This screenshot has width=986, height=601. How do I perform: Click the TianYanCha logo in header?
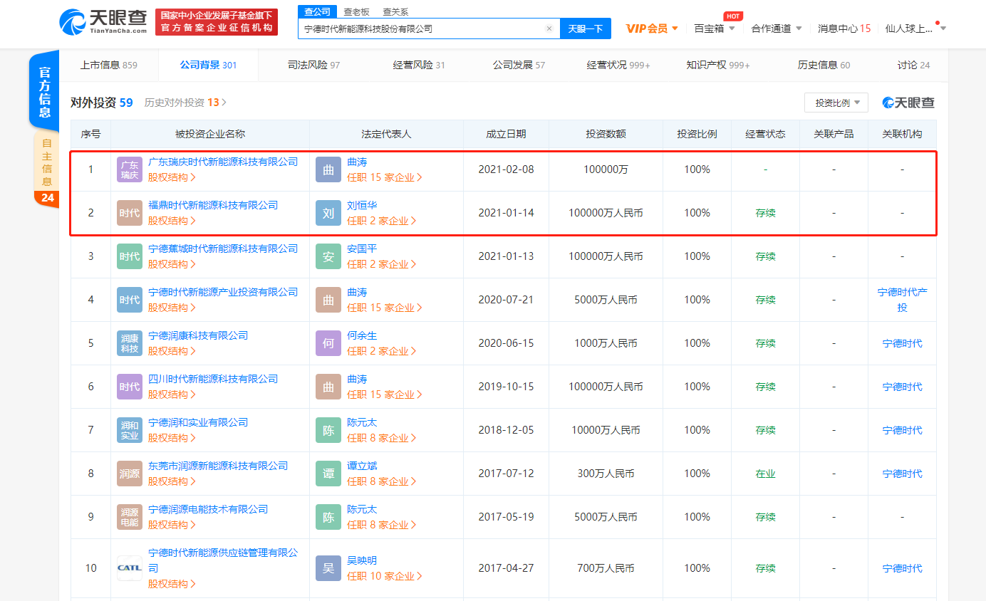[103, 22]
